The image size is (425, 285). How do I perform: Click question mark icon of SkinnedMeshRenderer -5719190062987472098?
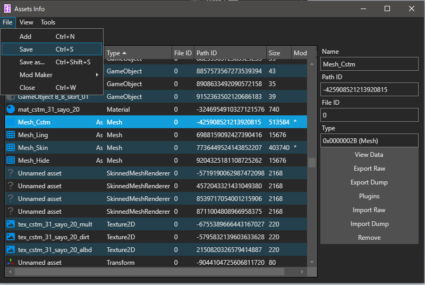(11, 173)
